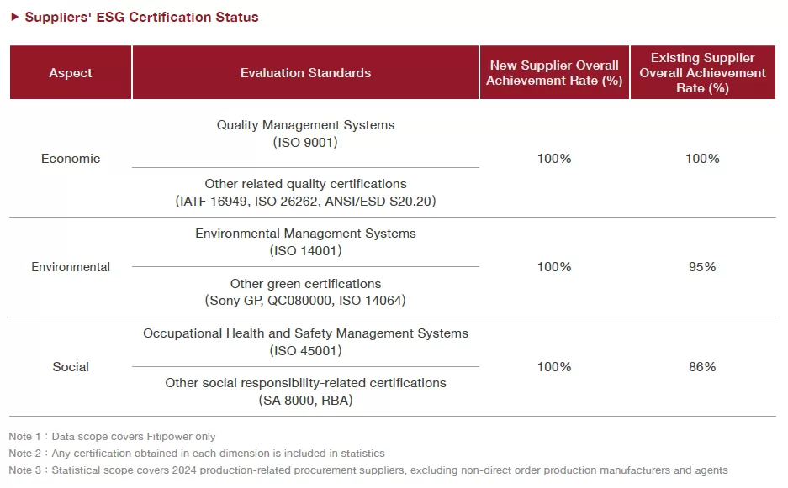Select the Other social responsibility-related certifications cell

tap(305, 391)
